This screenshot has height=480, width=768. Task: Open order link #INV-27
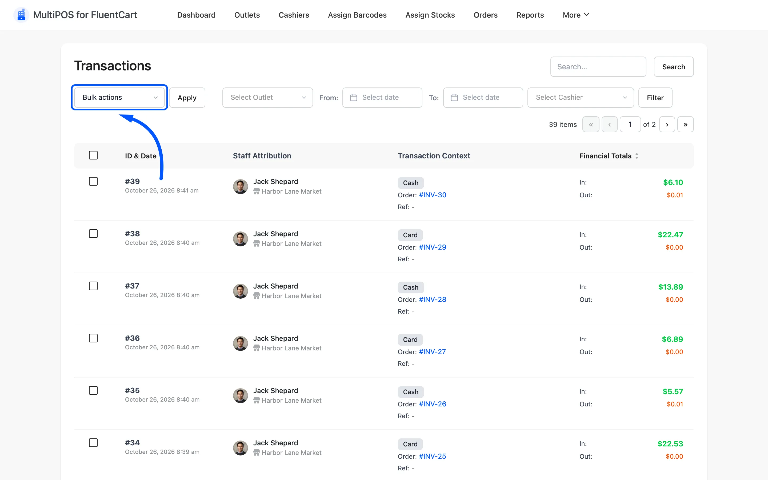[432, 352]
